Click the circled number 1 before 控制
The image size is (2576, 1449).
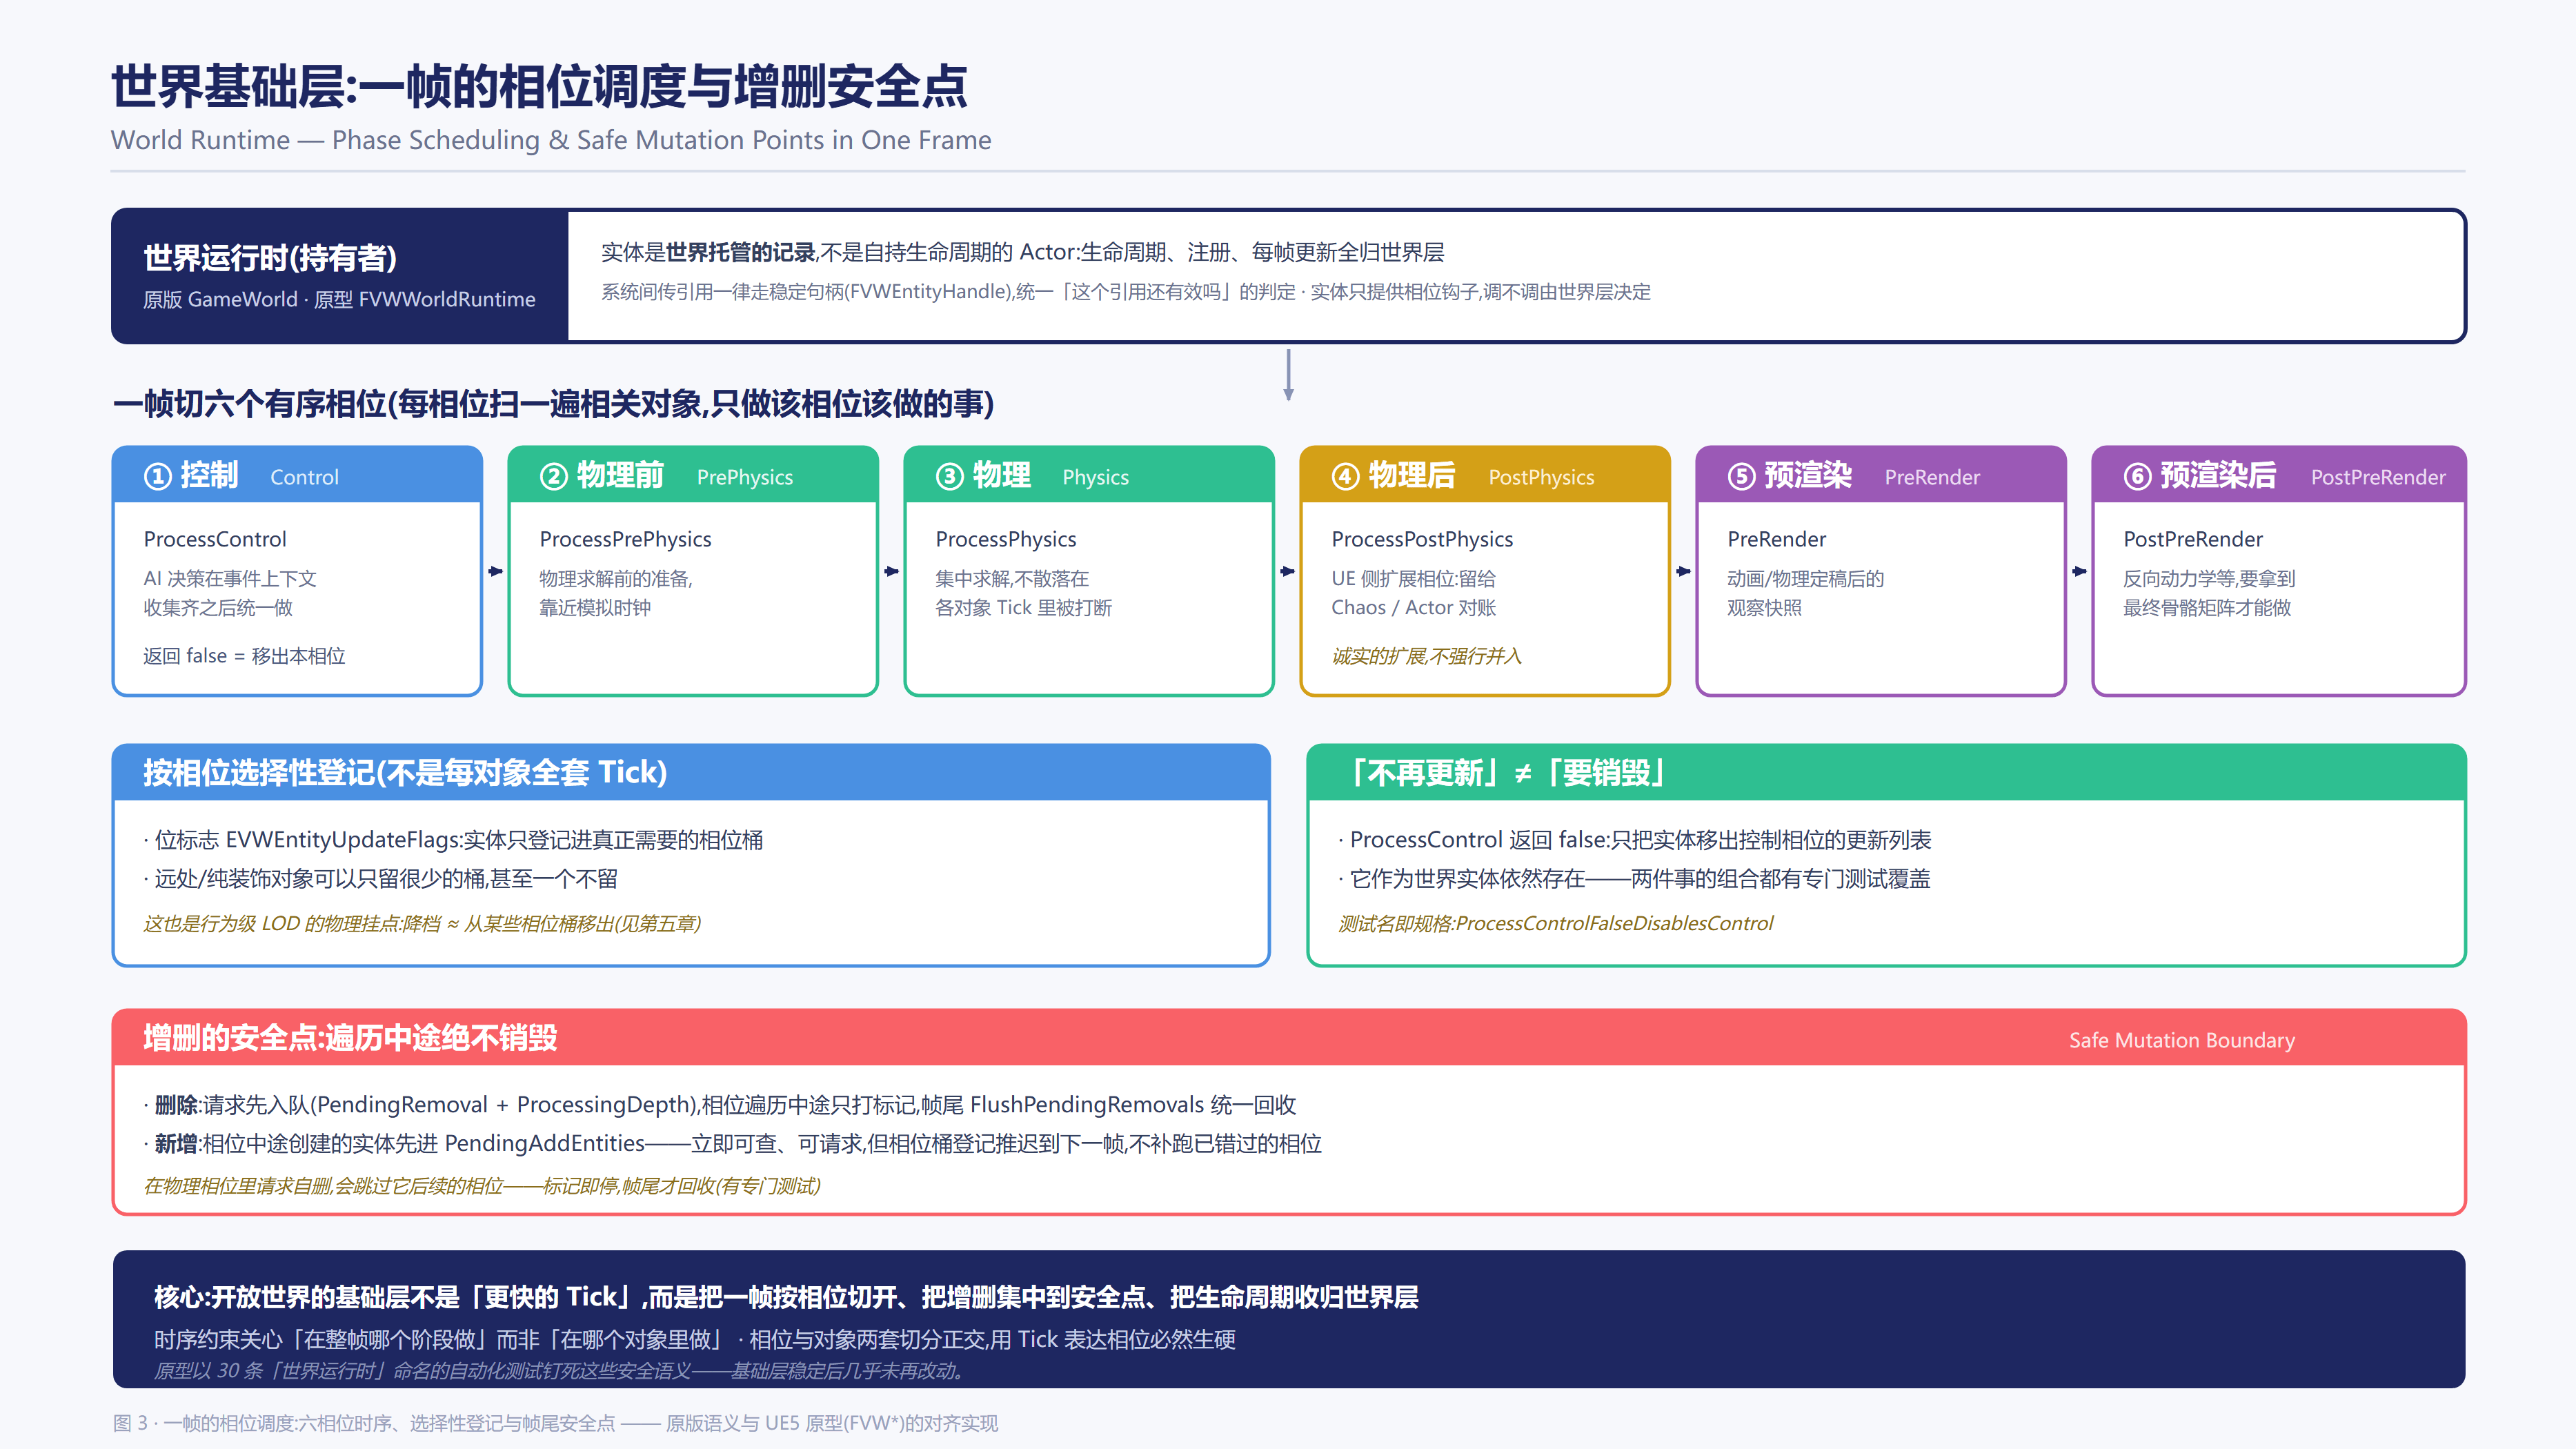[157, 476]
